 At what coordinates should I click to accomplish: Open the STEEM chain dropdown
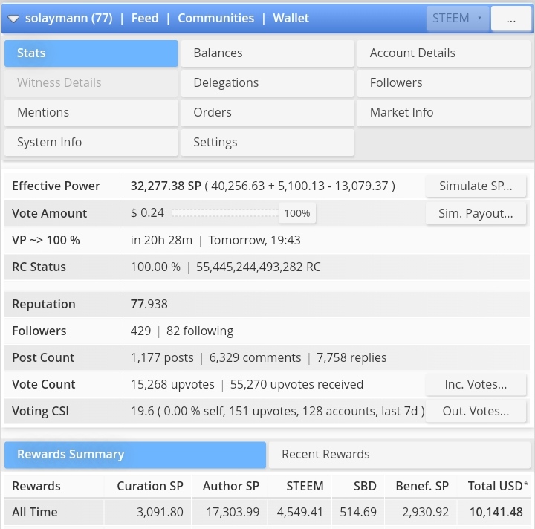(x=458, y=19)
